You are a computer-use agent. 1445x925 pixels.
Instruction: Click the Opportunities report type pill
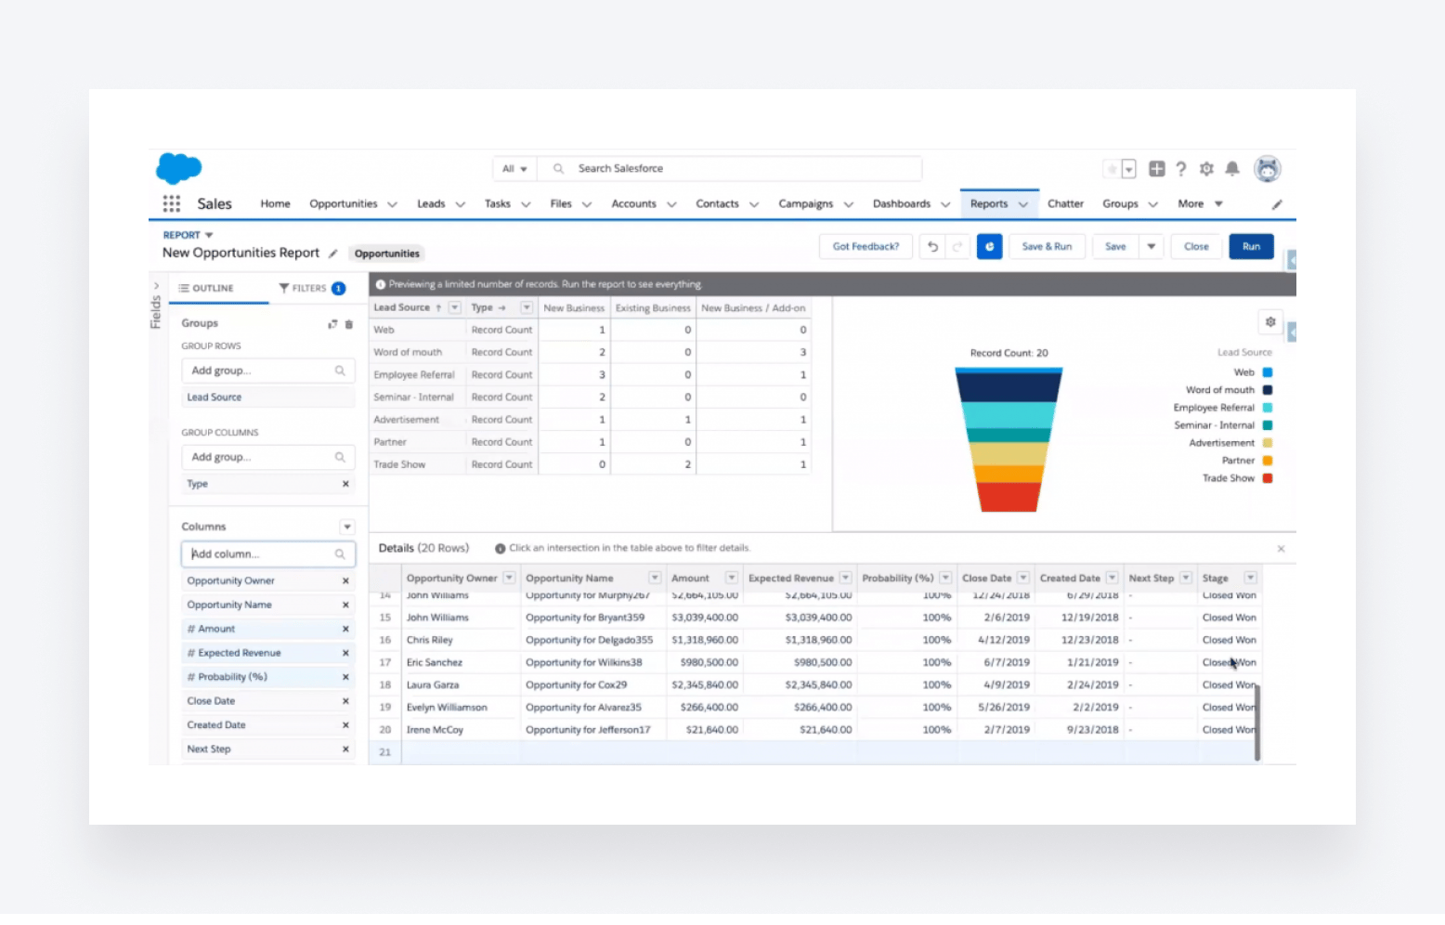(x=386, y=254)
